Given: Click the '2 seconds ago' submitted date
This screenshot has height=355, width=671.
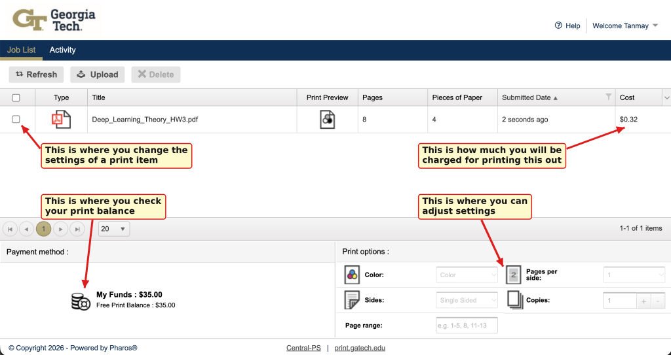Looking at the screenshot, I should 525,120.
